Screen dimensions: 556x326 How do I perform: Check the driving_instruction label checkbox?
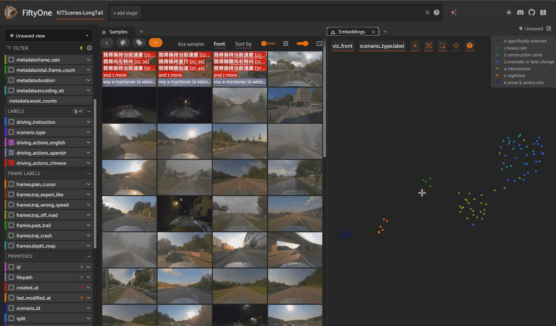pyautogui.click(x=12, y=122)
